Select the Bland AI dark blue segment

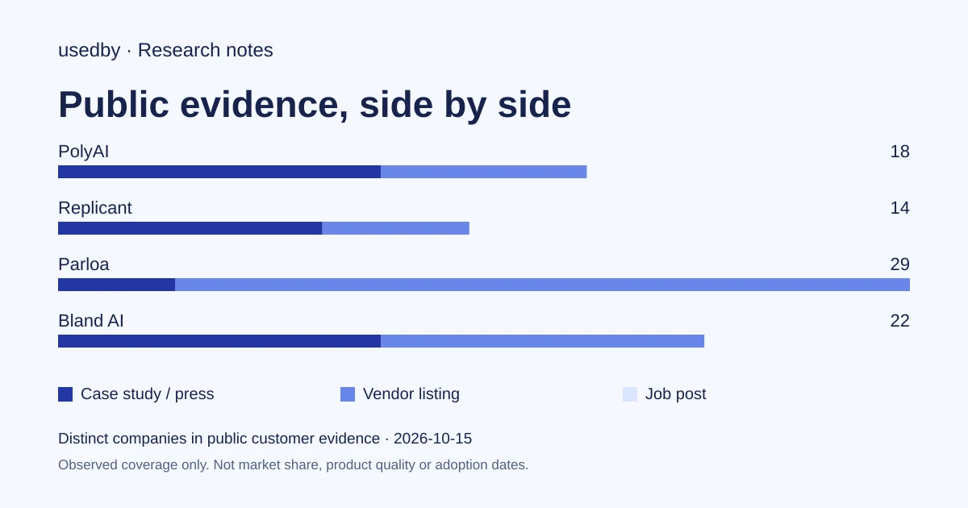coord(219,341)
